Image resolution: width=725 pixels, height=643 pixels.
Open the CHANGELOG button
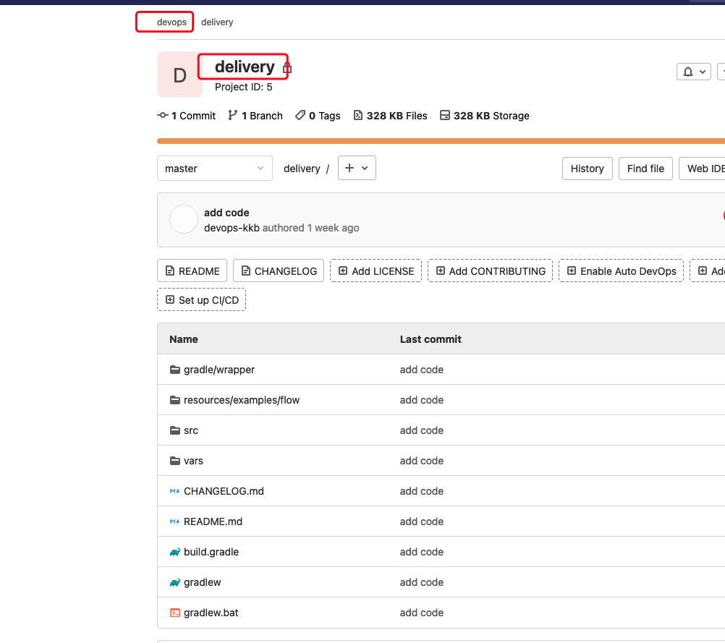point(279,271)
